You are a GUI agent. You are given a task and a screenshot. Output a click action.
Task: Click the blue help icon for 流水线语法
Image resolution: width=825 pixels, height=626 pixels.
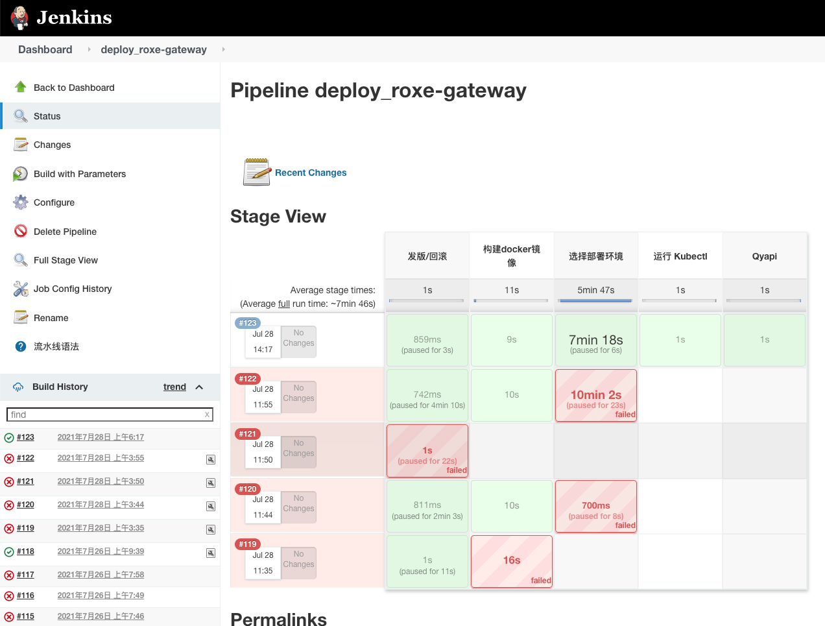tap(21, 346)
